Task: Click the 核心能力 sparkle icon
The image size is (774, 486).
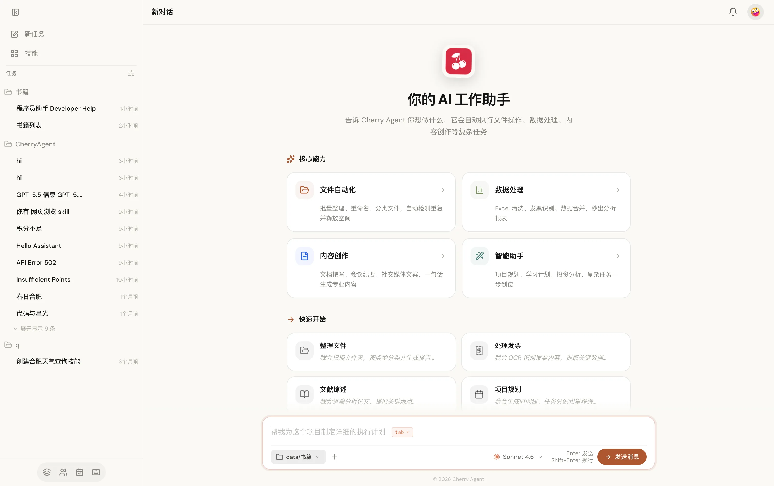Action: click(x=291, y=159)
